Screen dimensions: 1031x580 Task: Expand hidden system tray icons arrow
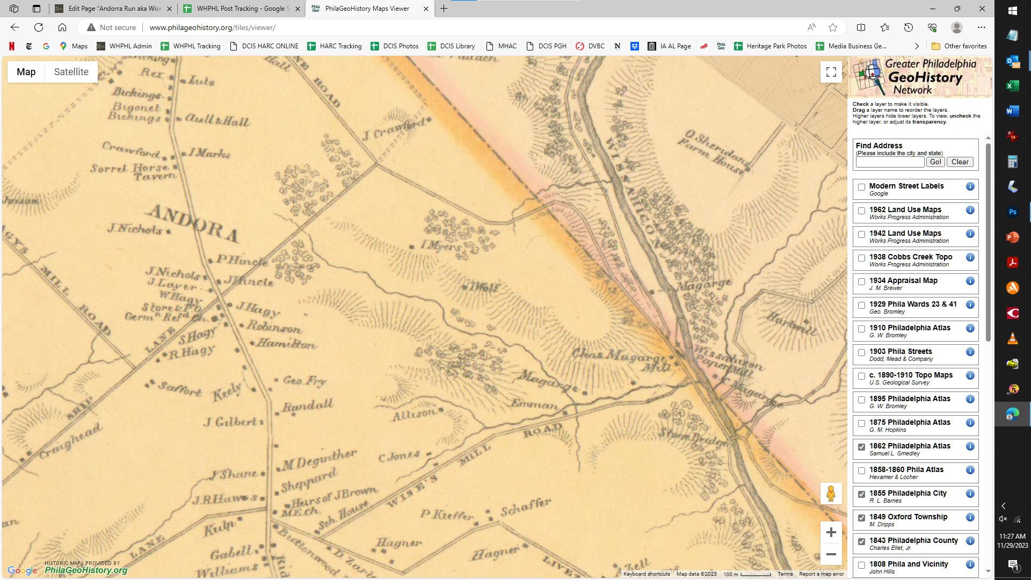pyautogui.click(x=1003, y=506)
